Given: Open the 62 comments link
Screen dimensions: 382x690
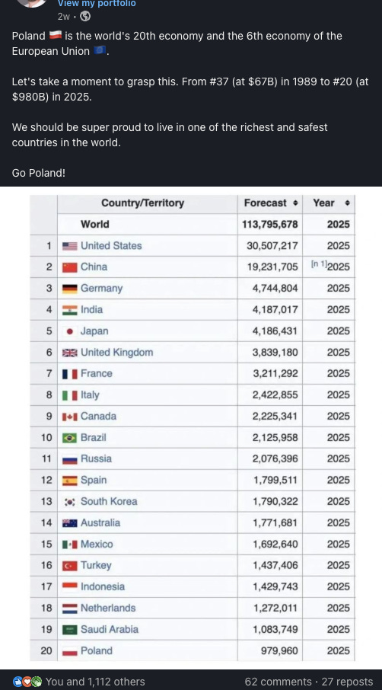Looking at the screenshot, I should pos(279,682).
